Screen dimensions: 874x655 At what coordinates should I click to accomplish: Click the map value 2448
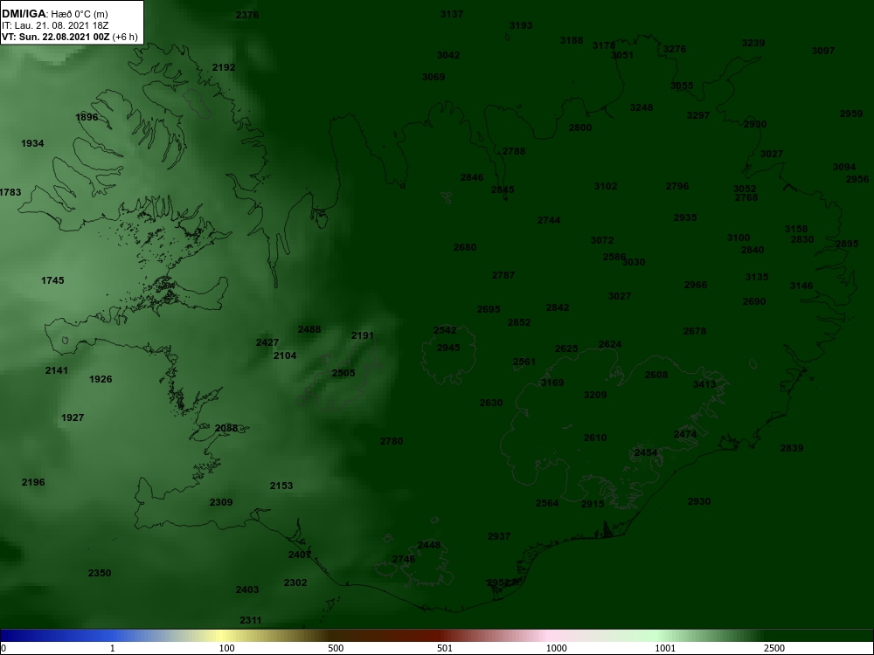[x=428, y=545]
